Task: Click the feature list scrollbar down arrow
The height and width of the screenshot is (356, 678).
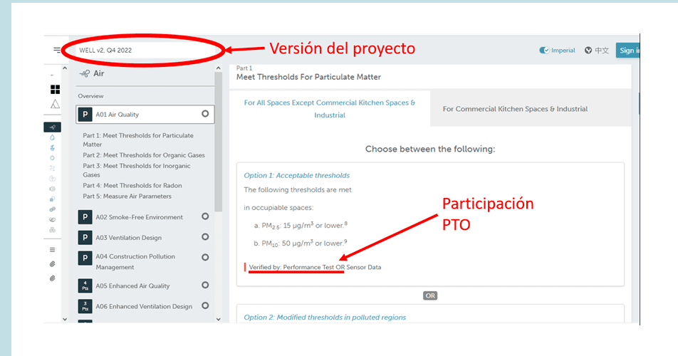Action: pos(219,319)
